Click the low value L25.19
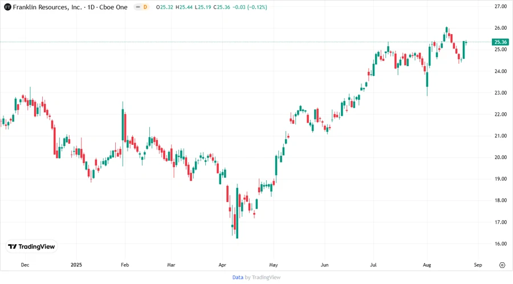The height and width of the screenshot is (284, 513). click(x=203, y=7)
